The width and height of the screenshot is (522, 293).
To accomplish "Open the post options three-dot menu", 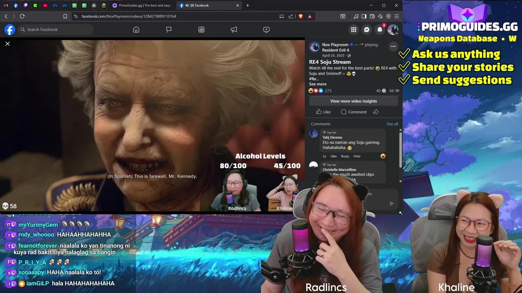I will [393, 46].
